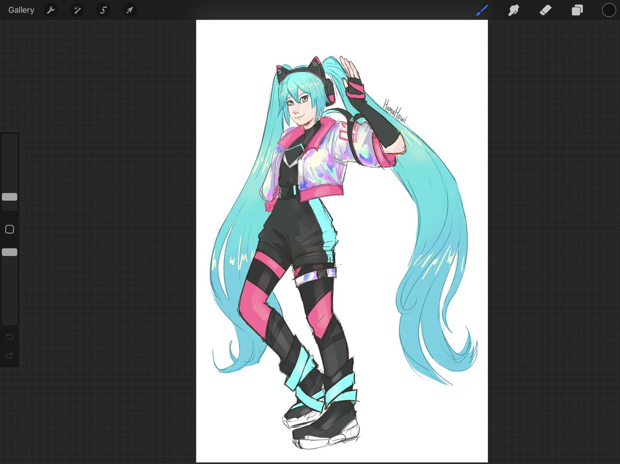Activate the Selection tool
This screenshot has width=620, height=464.
tap(103, 10)
